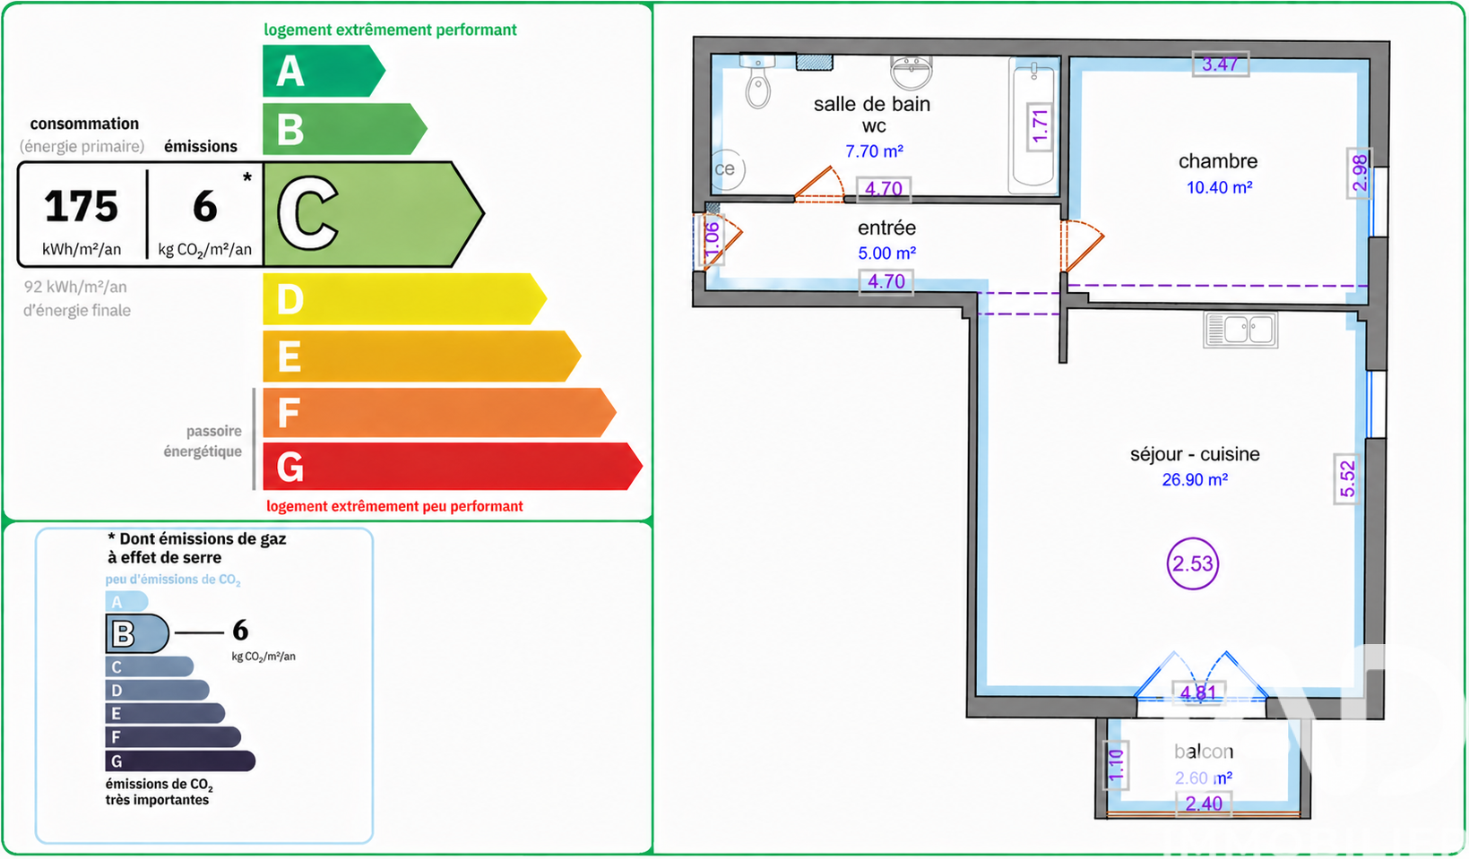Select the 10.40 m² bedroom area

(x=1219, y=187)
